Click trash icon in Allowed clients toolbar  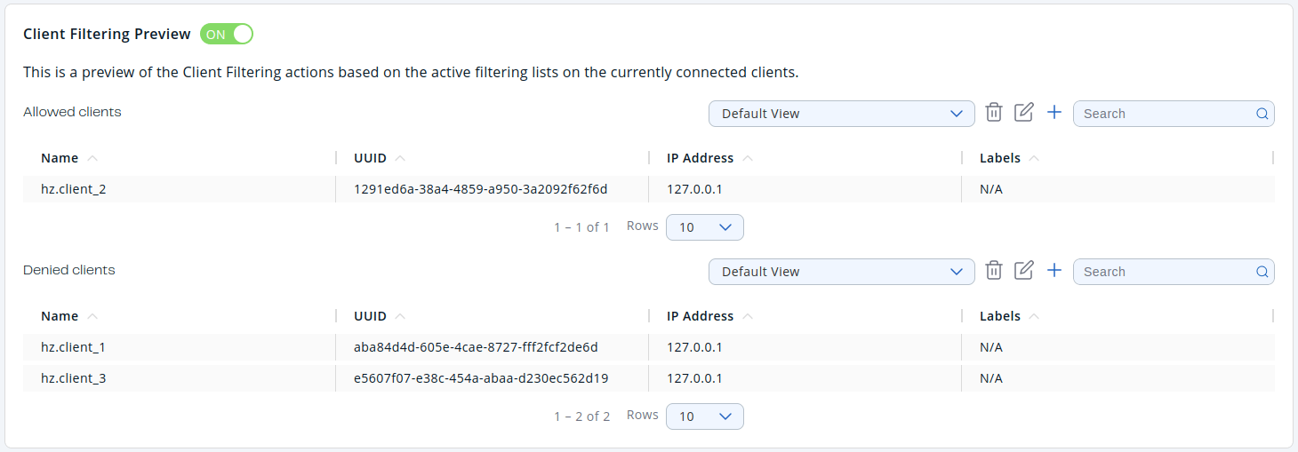[x=994, y=113]
